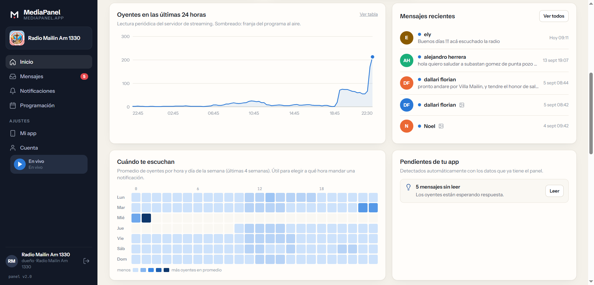The height and width of the screenshot is (285, 594).
Task: Open the message from ely
Action: (484, 38)
